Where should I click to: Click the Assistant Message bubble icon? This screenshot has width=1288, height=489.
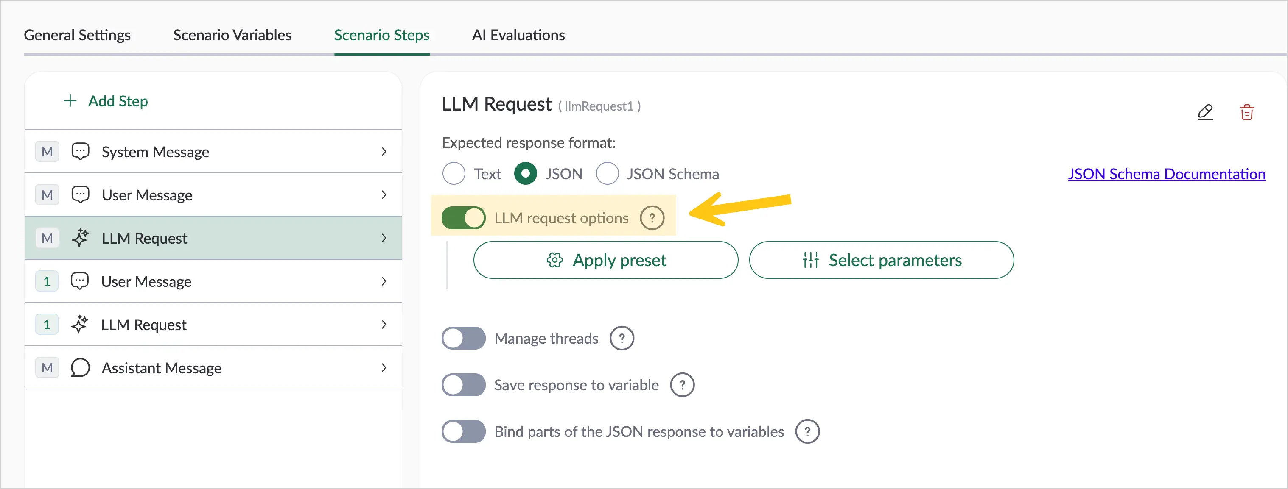(x=80, y=368)
